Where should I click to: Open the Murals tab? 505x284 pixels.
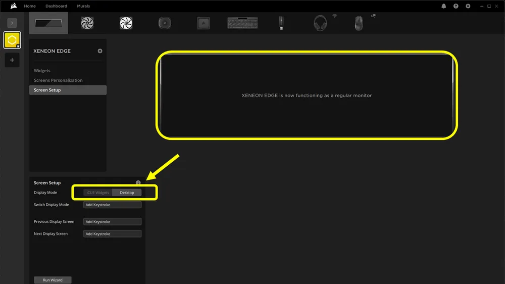(x=83, y=6)
